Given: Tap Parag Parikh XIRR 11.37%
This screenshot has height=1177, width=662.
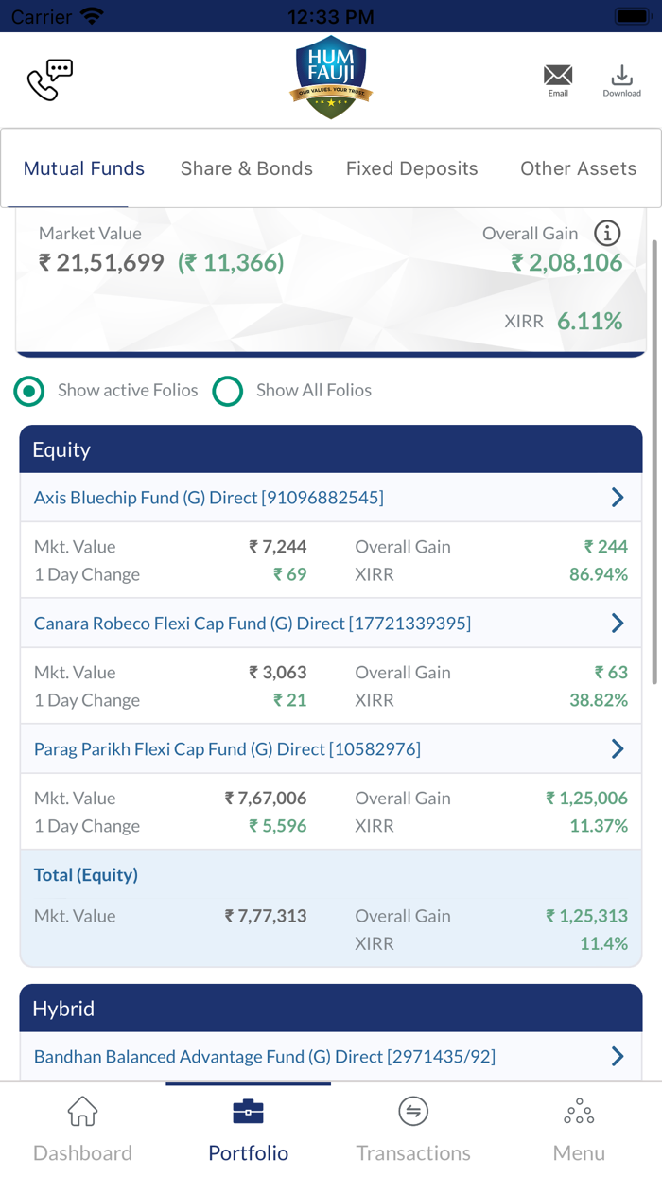Looking at the screenshot, I should pos(599,826).
